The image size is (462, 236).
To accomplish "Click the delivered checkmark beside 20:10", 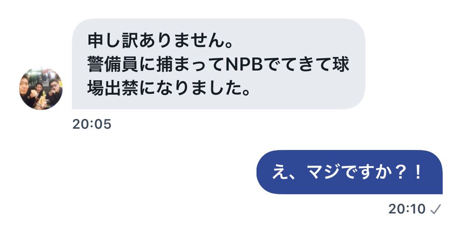I will click(435, 209).
